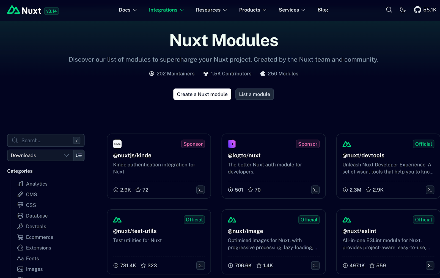Image resolution: width=440 pixels, height=278 pixels.
Task: Click Sponsor badge on @logto/nuxt
Action: tap(308, 144)
